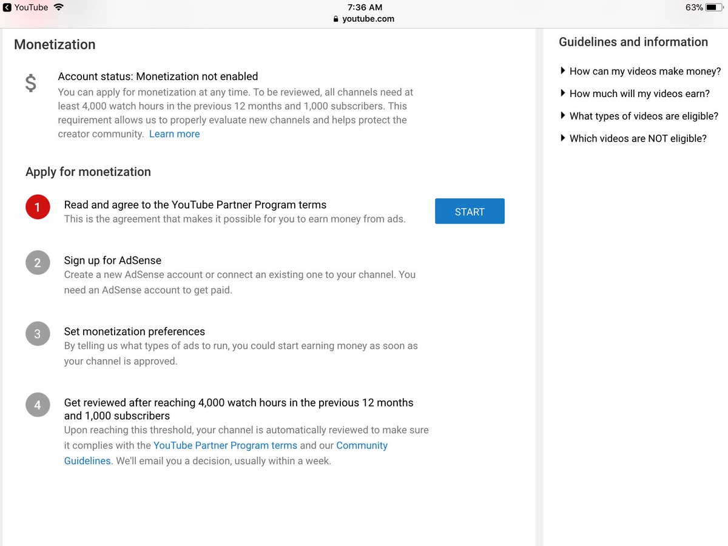Expand 'Which videos are NOT eligible?'
728x546 pixels.
click(x=633, y=138)
